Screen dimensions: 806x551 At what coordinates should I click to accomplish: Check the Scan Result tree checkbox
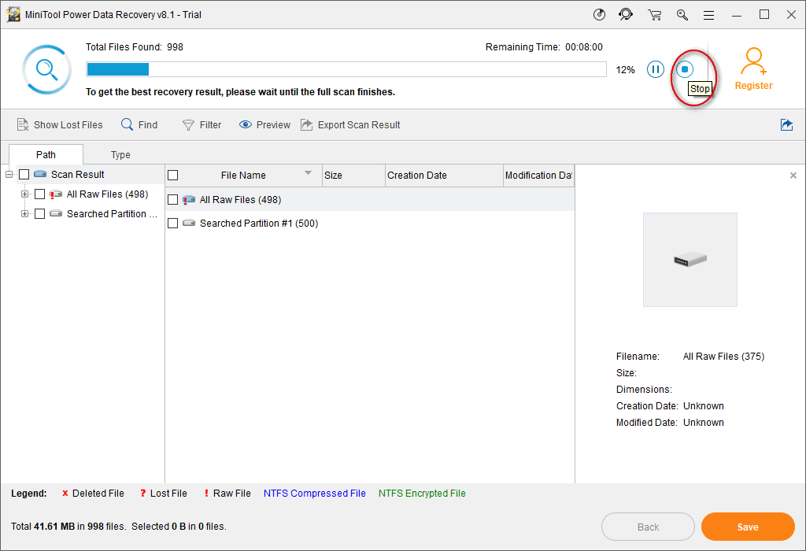(x=24, y=175)
